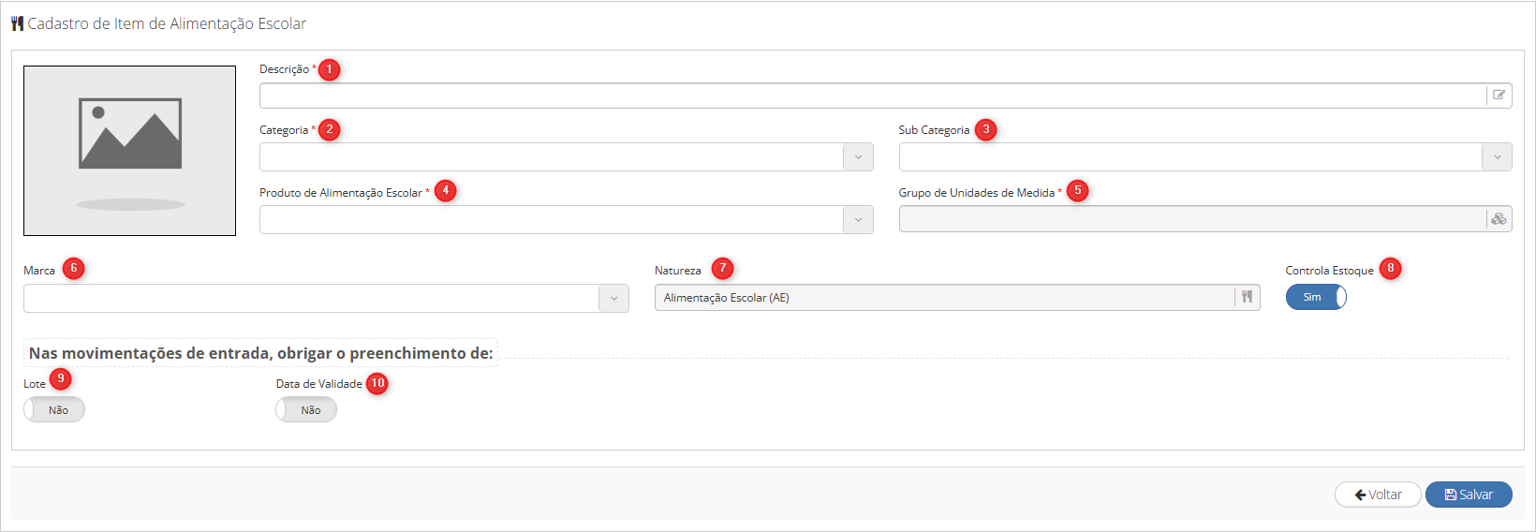Click the fork-knife icon in Natureza field
Image resolution: width=1536 pixels, height=532 pixels.
click(1247, 297)
